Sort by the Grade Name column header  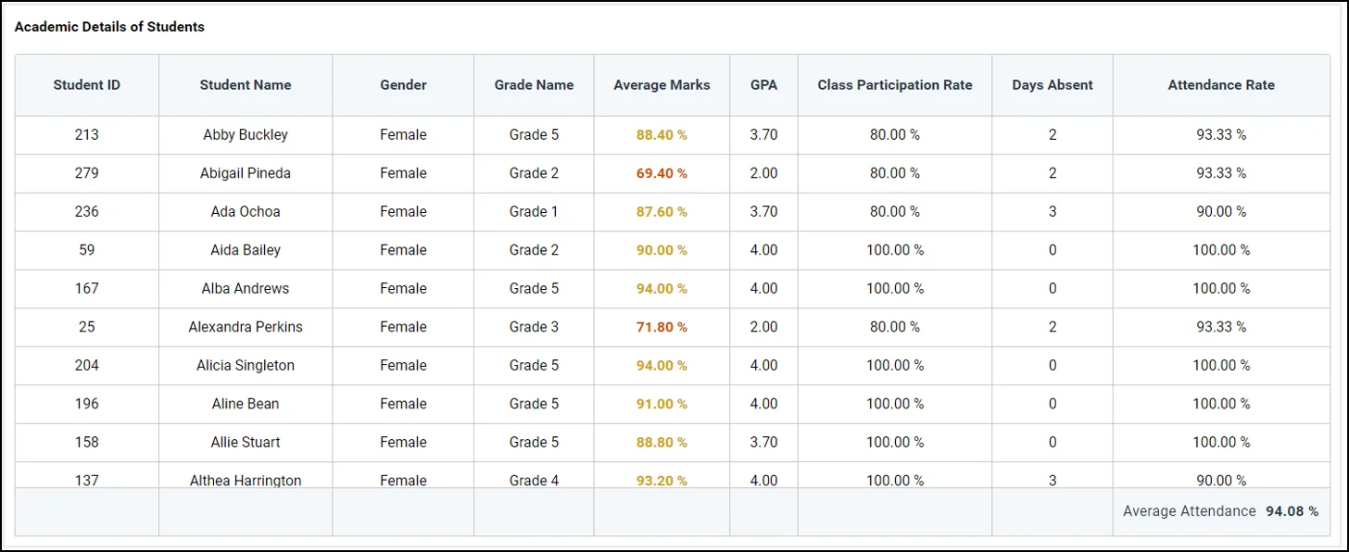534,84
